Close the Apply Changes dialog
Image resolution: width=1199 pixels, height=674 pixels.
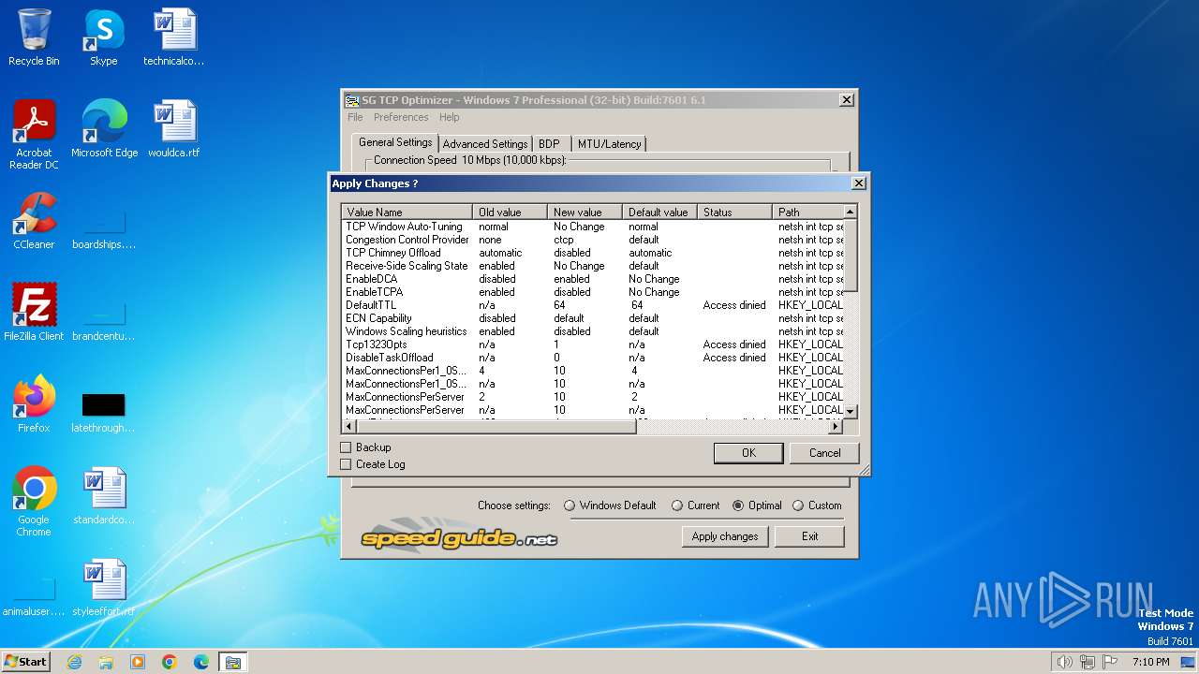(x=858, y=183)
